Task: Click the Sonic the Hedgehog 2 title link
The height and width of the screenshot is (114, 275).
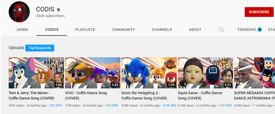Action: coord(144,96)
